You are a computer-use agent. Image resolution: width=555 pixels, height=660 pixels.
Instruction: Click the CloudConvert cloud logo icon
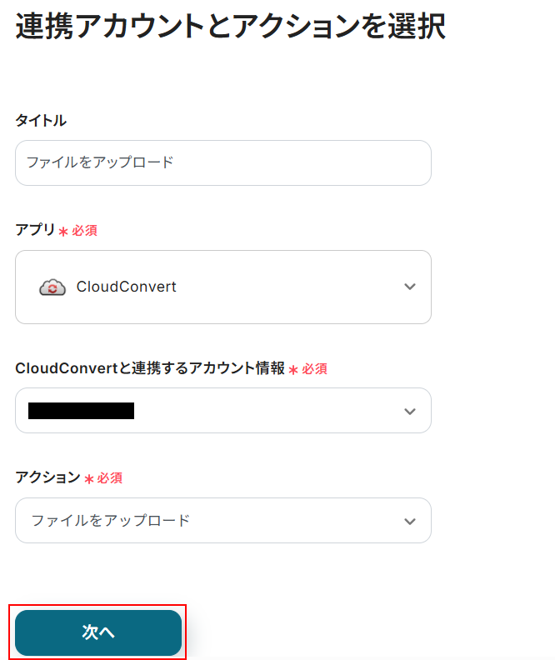(52, 287)
